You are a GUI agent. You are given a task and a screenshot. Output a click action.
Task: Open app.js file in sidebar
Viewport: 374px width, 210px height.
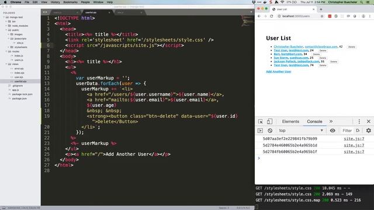click(x=16, y=90)
